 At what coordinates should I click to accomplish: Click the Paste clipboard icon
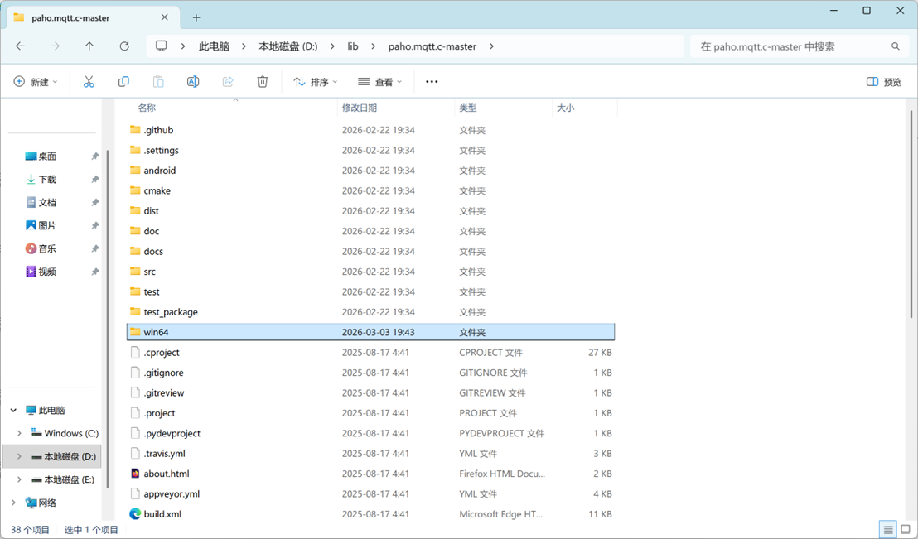158,82
